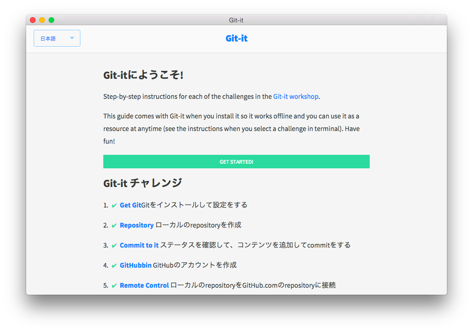The width and height of the screenshot is (473, 332).
Task: Toggle completion mark for the GitHubbin challenge
Action: pos(115,265)
